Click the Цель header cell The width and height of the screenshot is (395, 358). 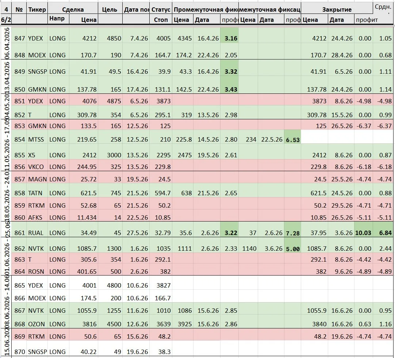point(110,9)
